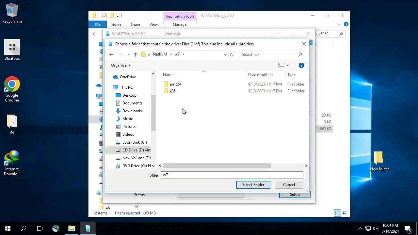The height and width of the screenshot is (235, 418).
Task: Open the View ribbon tab
Action: click(x=153, y=24)
